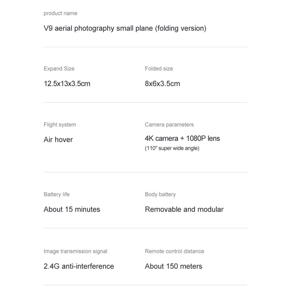Click the "Folded size" label
Screen dimensions: 290x290
pyautogui.click(x=159, y=69)
